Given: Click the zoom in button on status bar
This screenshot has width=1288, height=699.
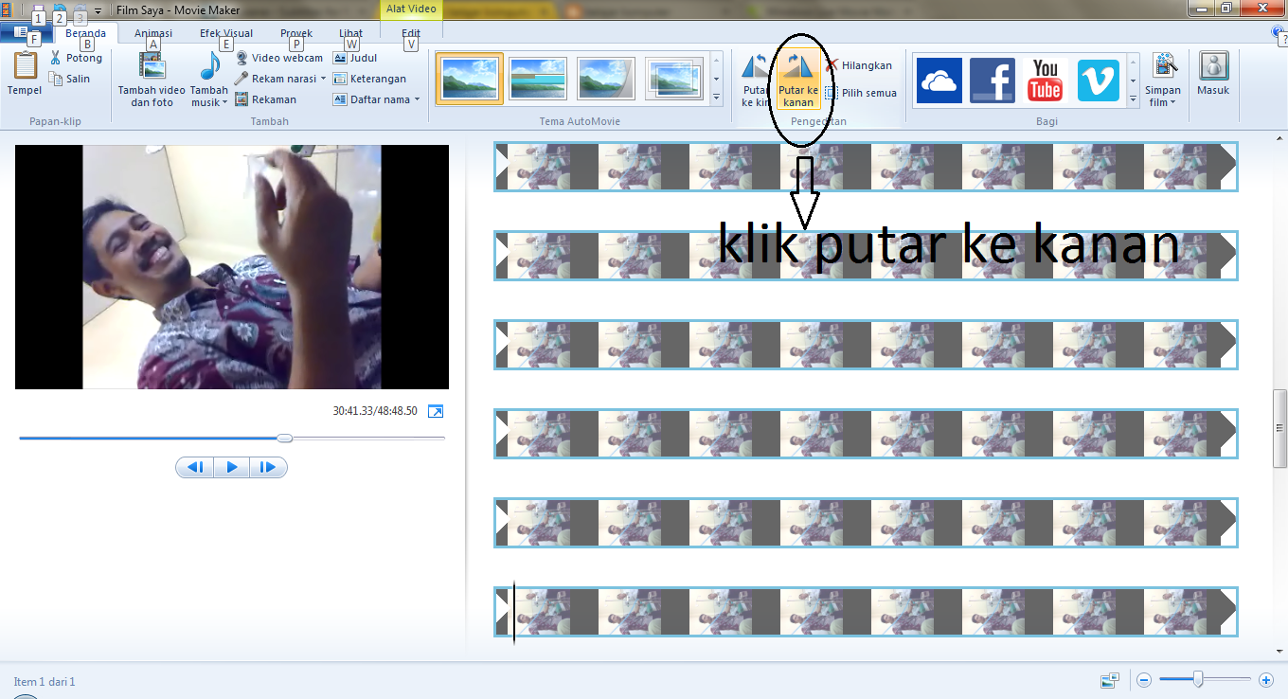Looking at the screenshot, I should (1266, 680).
